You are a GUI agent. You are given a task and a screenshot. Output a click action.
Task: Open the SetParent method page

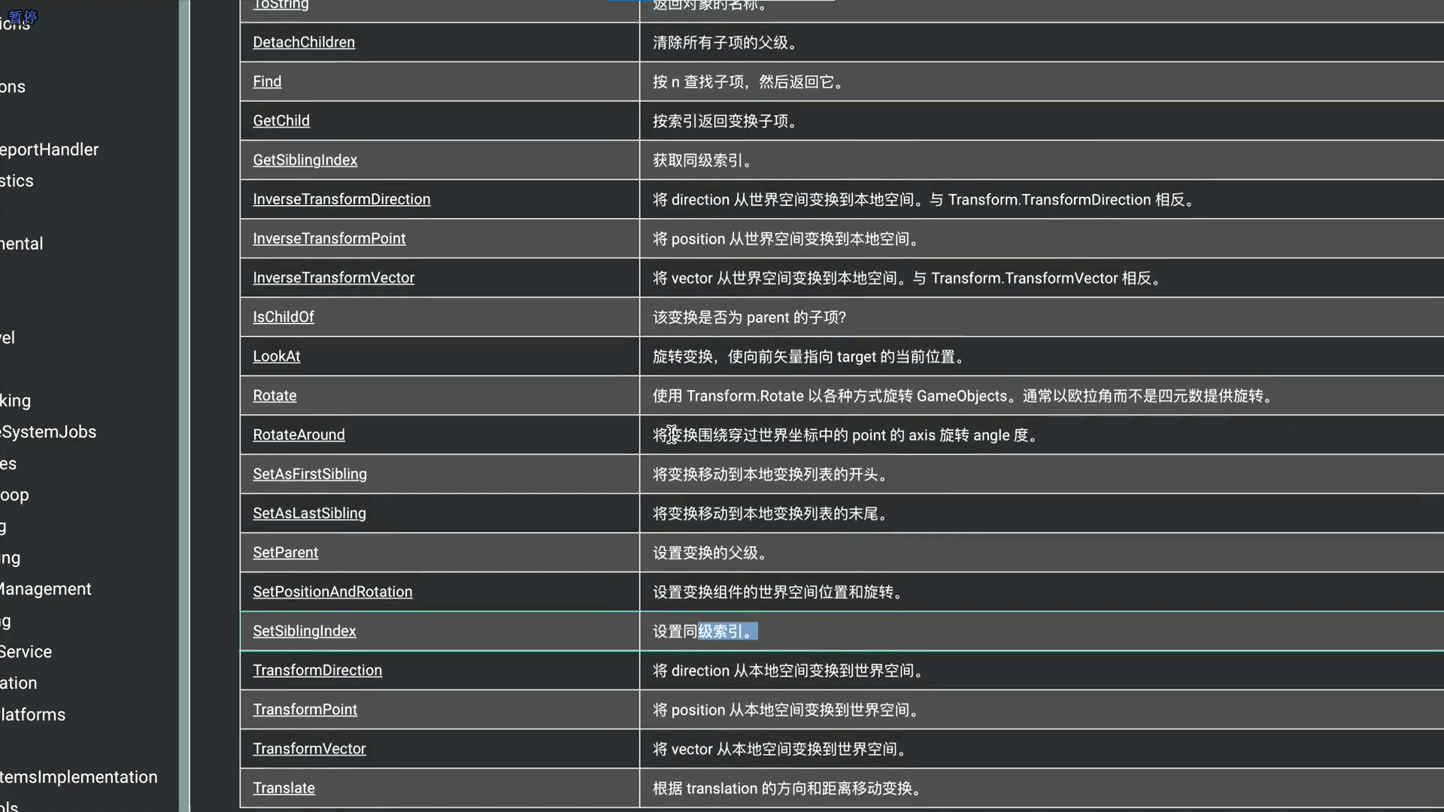tap(286, 553)
